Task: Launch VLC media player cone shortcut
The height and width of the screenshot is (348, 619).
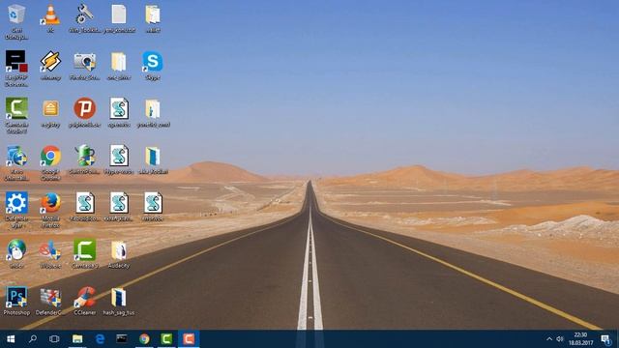Action: 50,15
